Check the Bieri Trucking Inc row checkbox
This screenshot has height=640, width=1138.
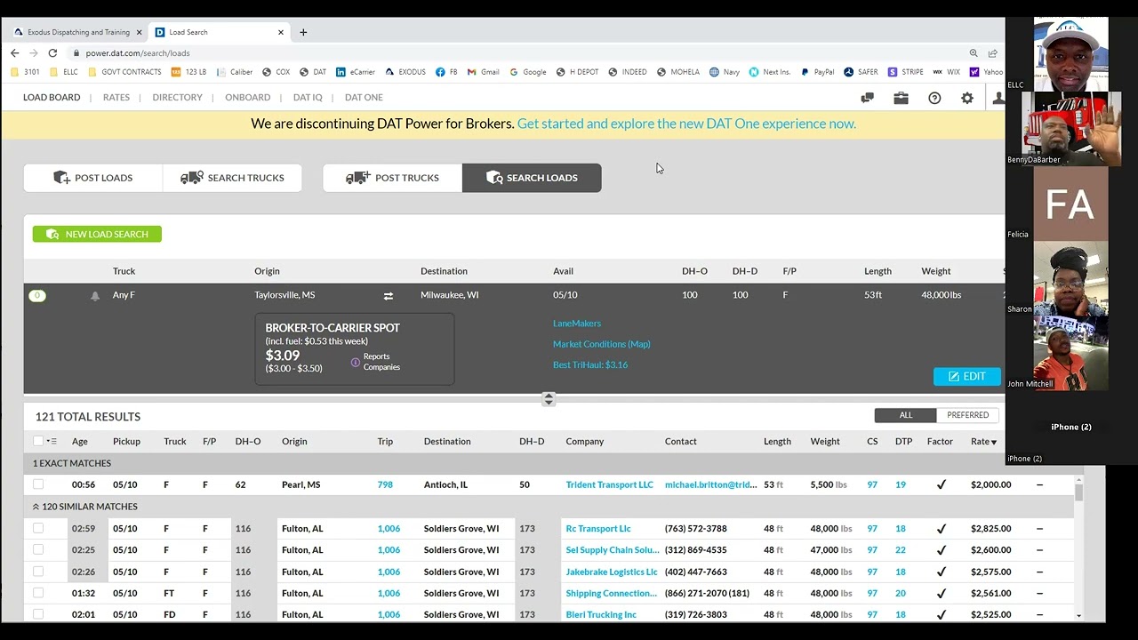38,614
